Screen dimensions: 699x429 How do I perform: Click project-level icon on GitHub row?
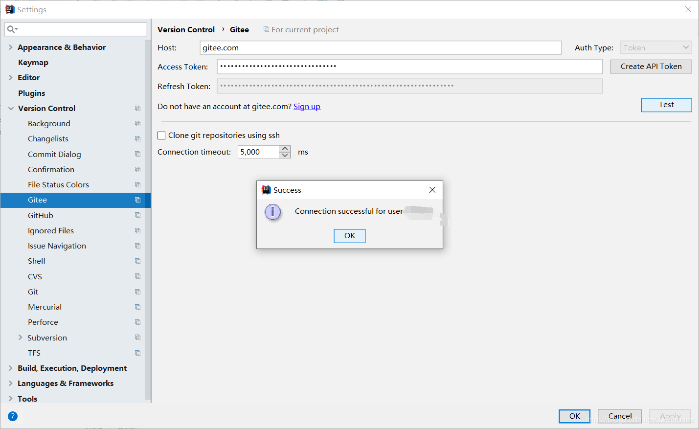[137, 215]
